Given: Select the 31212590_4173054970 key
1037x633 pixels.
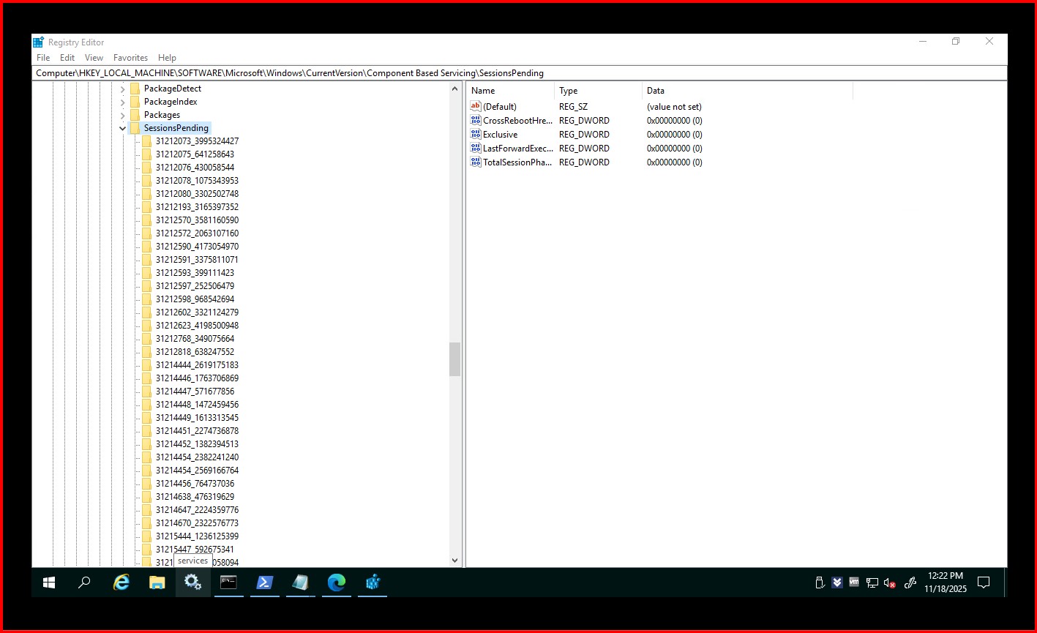Looking at the screenshot, I should (197, 247).
